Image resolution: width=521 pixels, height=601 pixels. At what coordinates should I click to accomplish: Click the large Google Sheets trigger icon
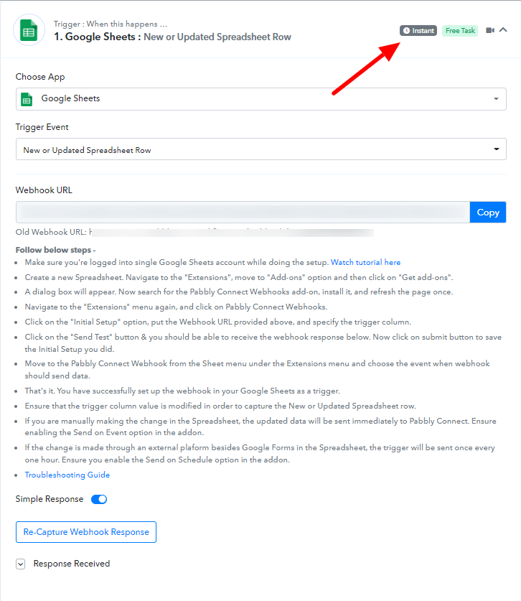[29, 30]
